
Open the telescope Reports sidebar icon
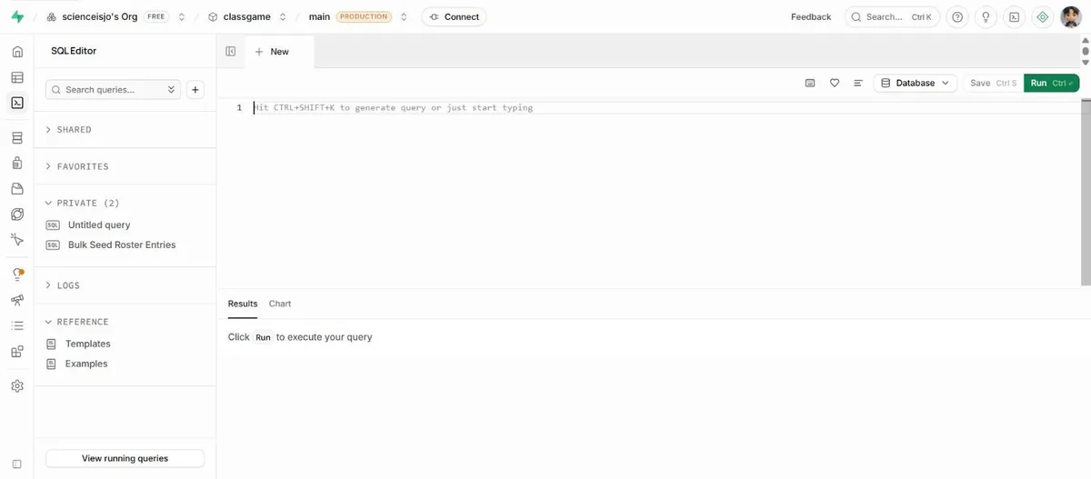[x=17, y=300]
